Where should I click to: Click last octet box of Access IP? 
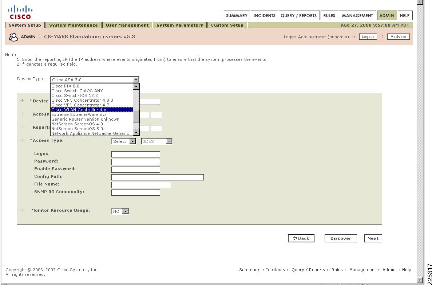(156, 115)
